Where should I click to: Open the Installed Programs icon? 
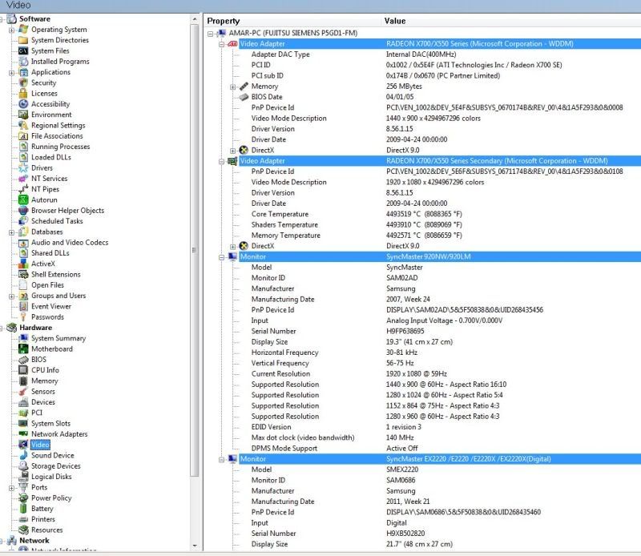coord(23,62)
